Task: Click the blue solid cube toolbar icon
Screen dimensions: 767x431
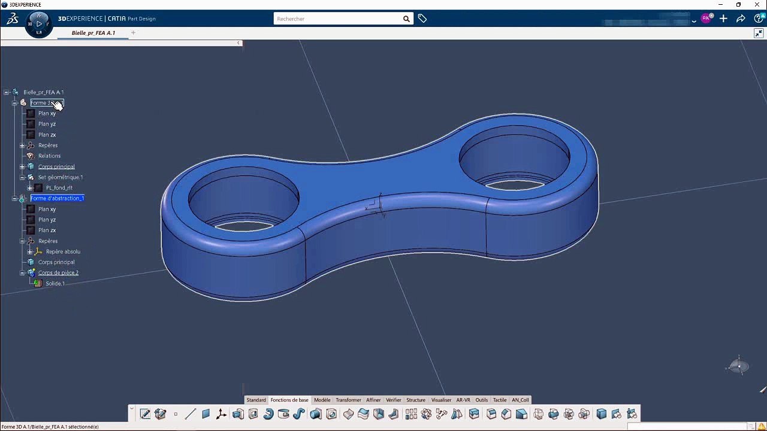Action: pos(602,414)
